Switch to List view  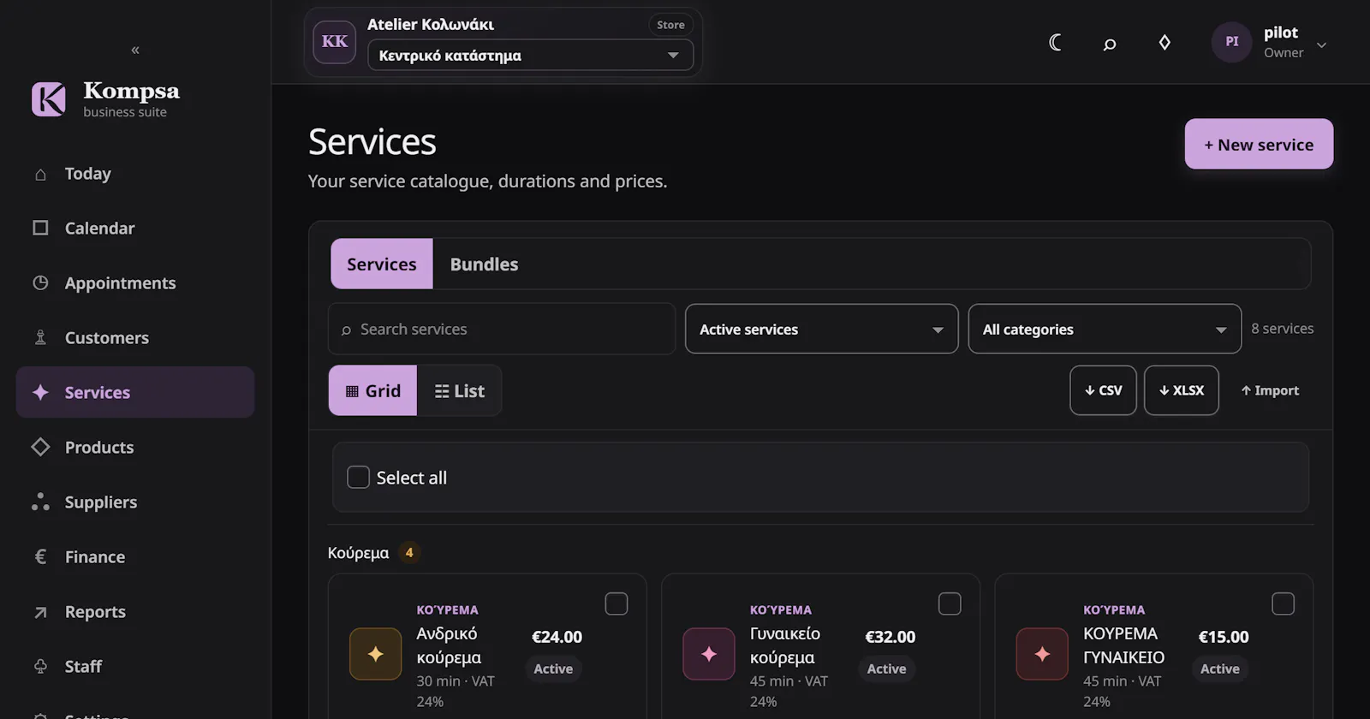tap(459, 390)
